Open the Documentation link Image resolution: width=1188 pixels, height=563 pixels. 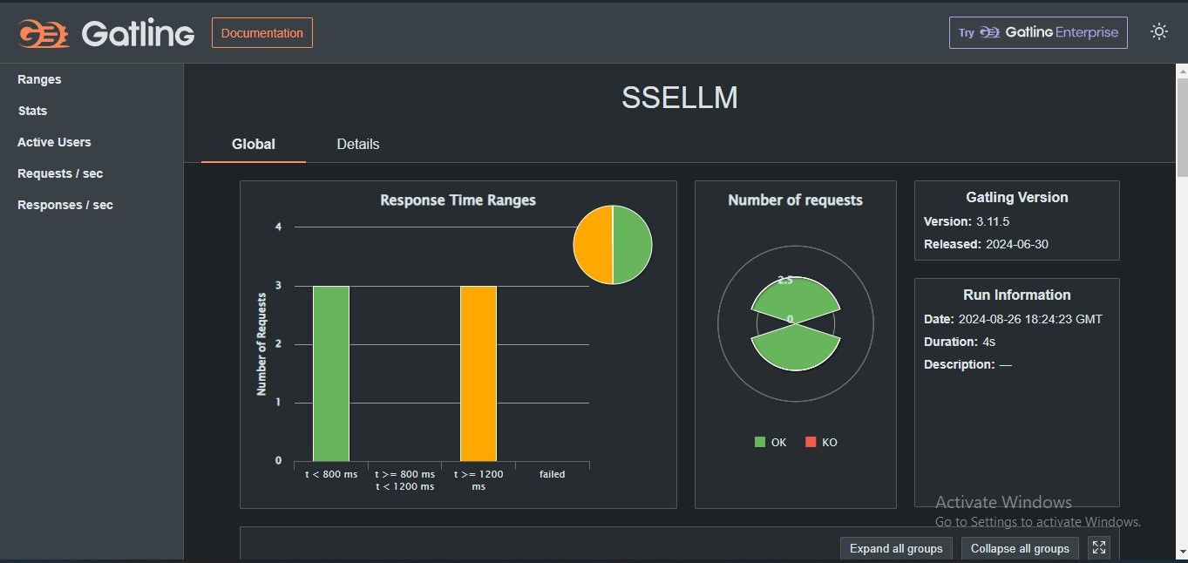pyautogui.click(x=262, y=33)
